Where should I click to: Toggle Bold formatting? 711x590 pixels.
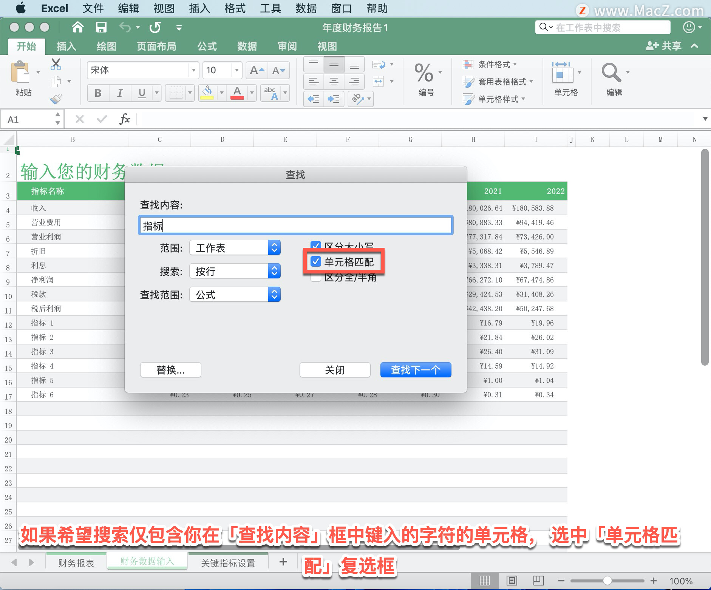click(98, 93)
